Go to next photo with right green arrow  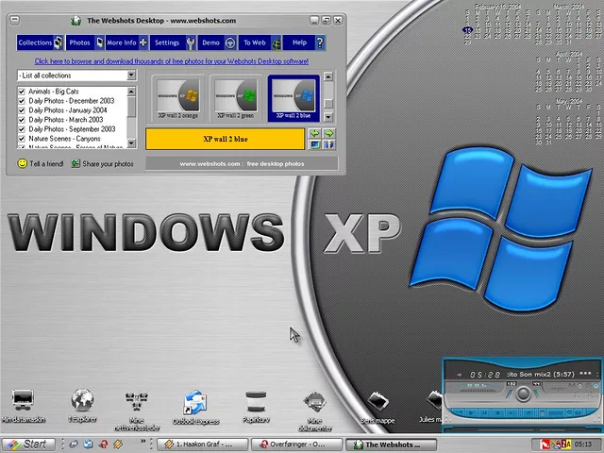[x=328, y=134]
